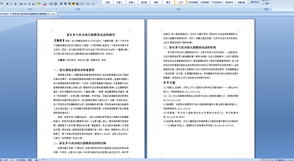The height and width of the screenshot is (161, 294).
Task: Toggle superscript formatting
Action: [30, 4]
